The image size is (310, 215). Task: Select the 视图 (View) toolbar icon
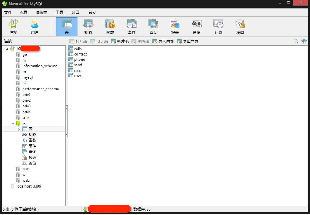pos(88,27)
